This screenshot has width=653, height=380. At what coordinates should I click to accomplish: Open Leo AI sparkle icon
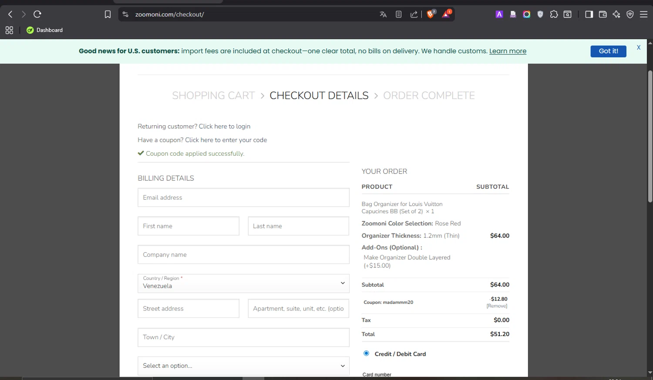(616, 14)
